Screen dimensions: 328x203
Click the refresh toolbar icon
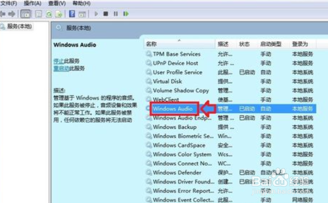(x=49, y=14)
